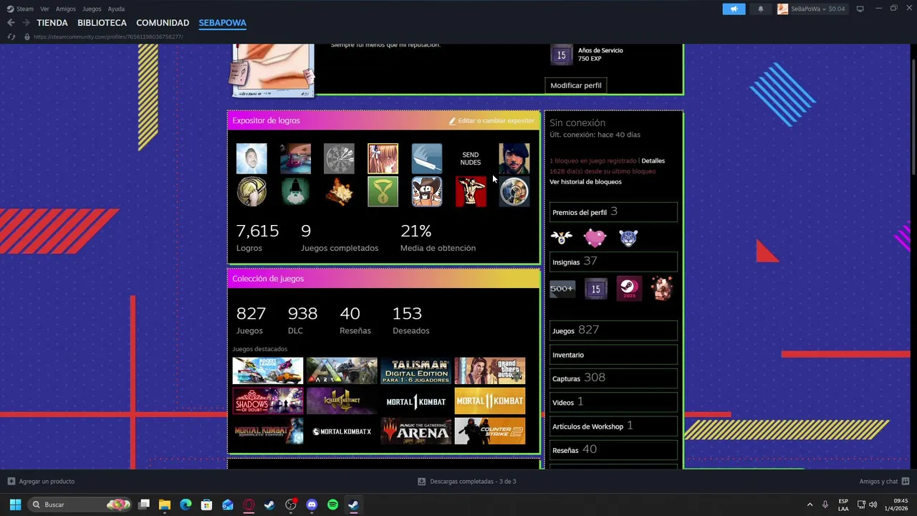Open the Steam menu
917x516 pixels.
pos(20,9)
